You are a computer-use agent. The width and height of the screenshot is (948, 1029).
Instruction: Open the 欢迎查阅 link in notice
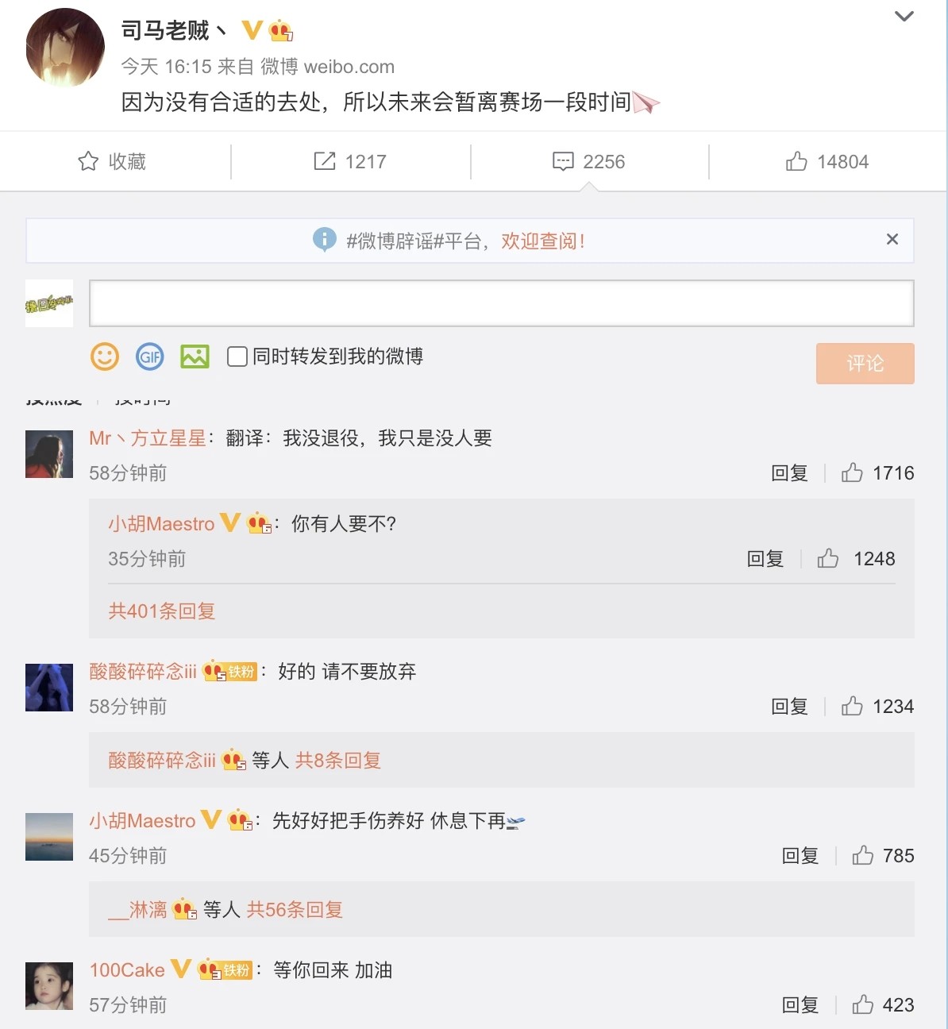click(542, 241)
